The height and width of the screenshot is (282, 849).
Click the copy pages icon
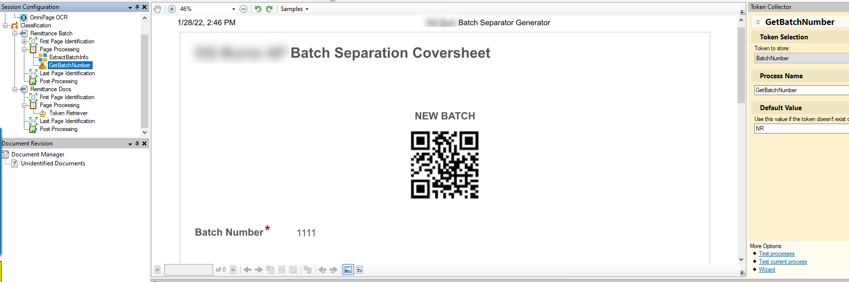(x=270, y=270)
